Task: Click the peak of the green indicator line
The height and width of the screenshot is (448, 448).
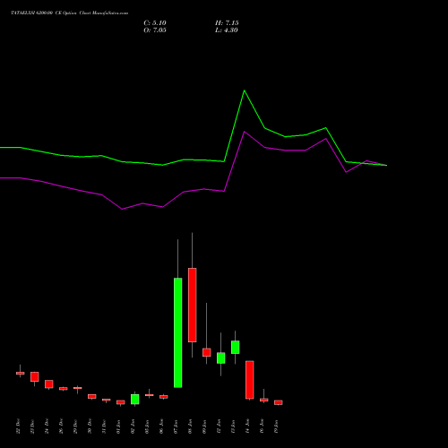Action: point(245,90)
